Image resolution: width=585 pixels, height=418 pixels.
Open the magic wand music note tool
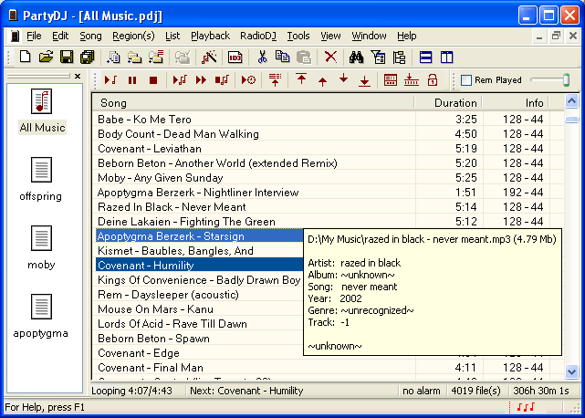coord(209,57)
